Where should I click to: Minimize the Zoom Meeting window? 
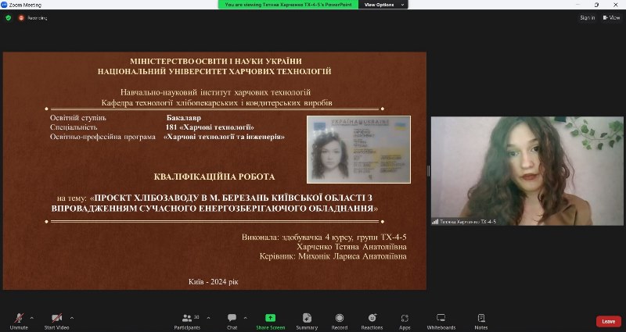(x=578, y=5)
